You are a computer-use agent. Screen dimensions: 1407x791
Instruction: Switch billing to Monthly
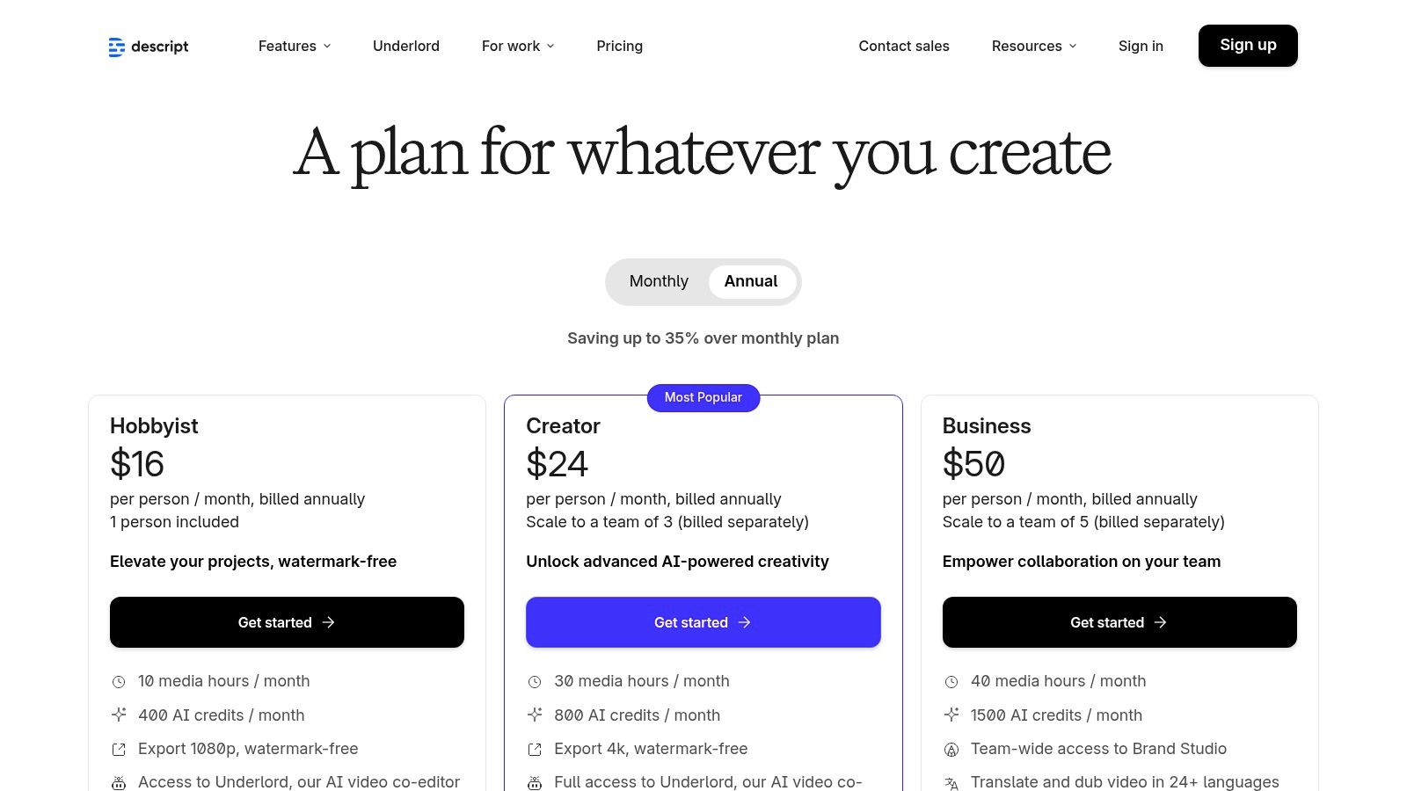(658, 281)
